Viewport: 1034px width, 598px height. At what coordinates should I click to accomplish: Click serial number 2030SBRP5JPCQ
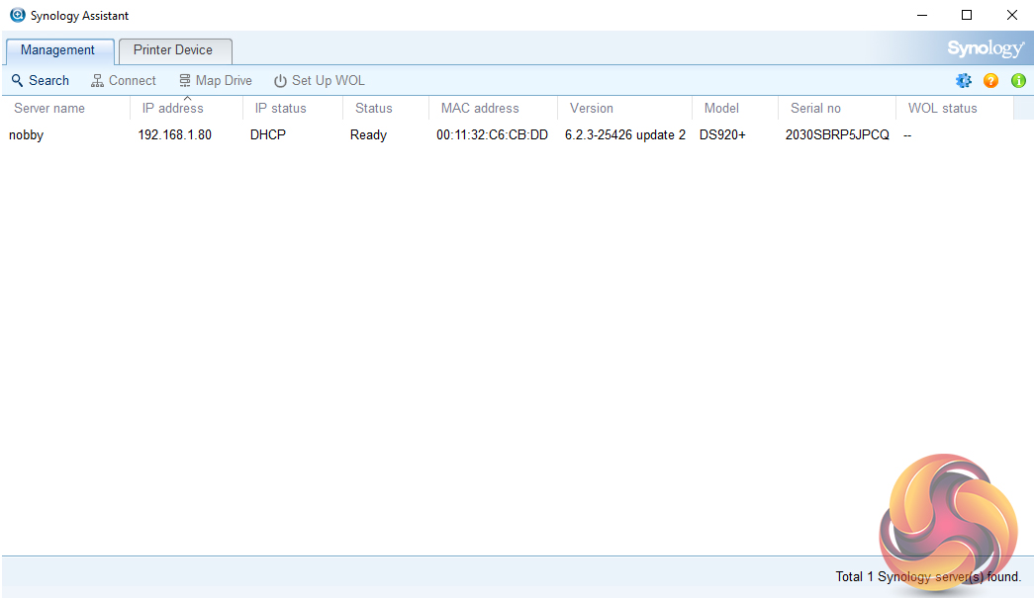[x=837, y=135]
